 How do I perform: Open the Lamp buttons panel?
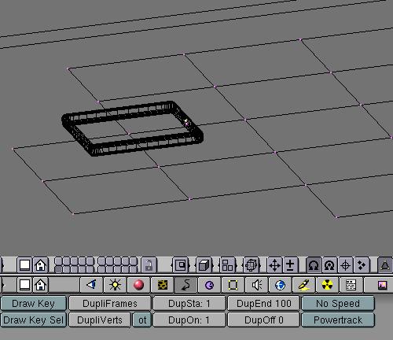(115, 285)
